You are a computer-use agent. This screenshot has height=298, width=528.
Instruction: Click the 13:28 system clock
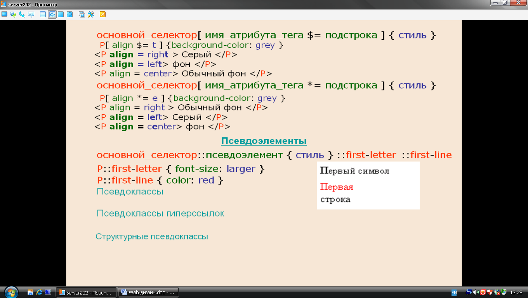[x=516, y=292]
